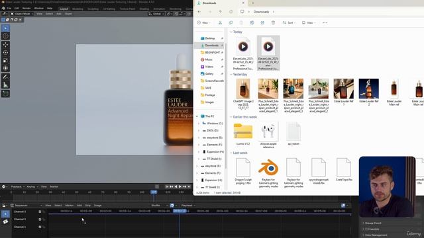Click the Cut icon in Explorer toolbar

220,22
